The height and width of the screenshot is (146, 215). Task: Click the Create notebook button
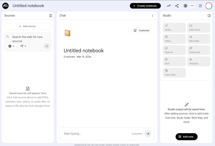(x=145, y=6)
